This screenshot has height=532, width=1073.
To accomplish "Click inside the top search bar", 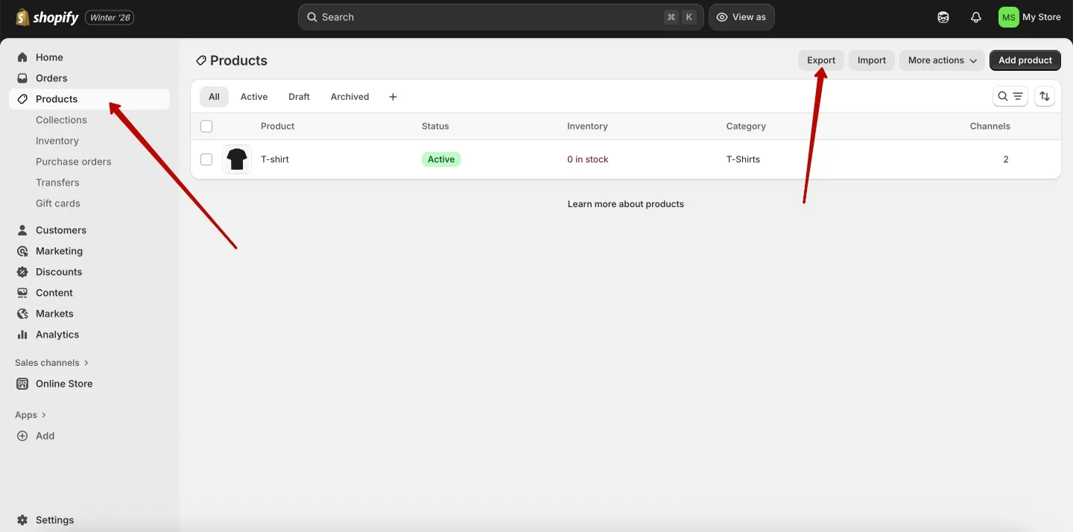I will pos(499,16).
